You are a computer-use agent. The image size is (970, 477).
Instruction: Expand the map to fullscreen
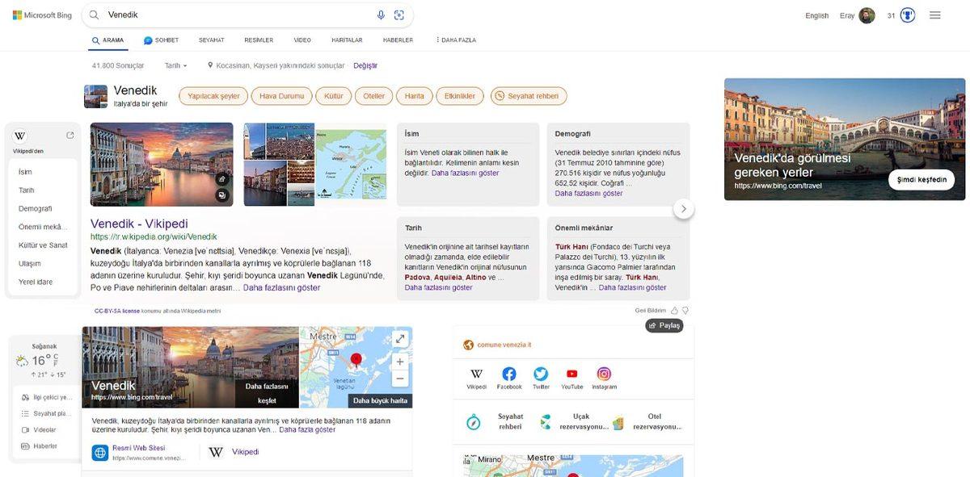[400, 338]
